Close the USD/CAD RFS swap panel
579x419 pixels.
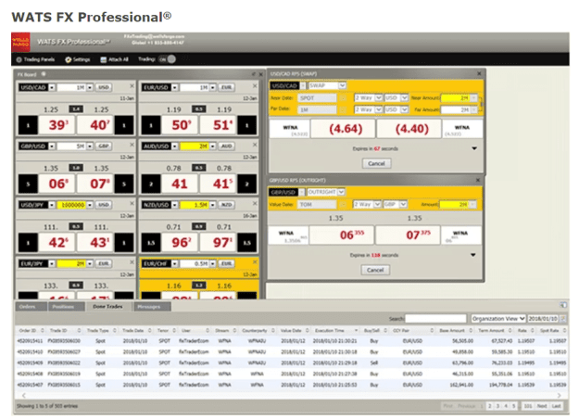point(479,73)
